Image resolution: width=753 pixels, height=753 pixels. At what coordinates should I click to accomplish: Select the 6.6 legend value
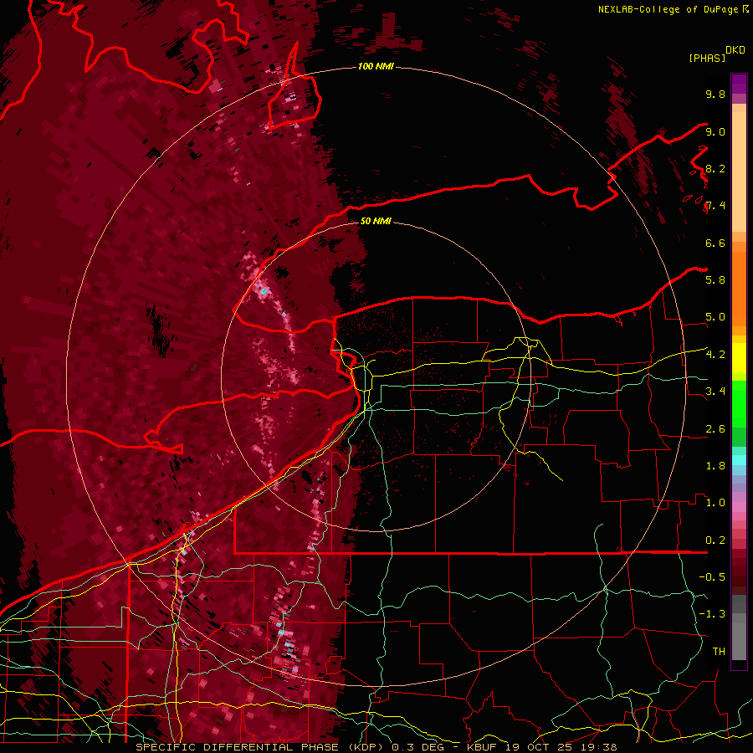tap(715, 243)
